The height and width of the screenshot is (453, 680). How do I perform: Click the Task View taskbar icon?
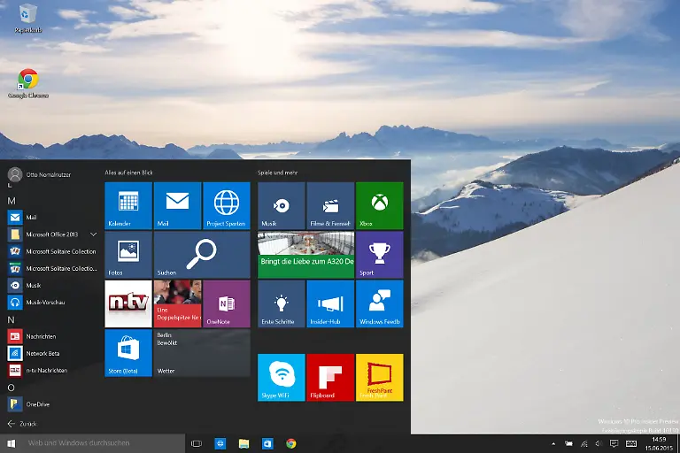[197, 443]
